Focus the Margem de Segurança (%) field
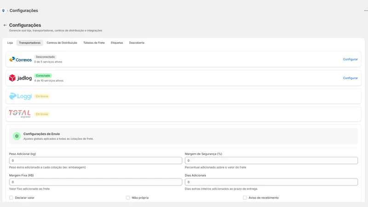The width and height of the screenshot is (368, 207). 271,161
